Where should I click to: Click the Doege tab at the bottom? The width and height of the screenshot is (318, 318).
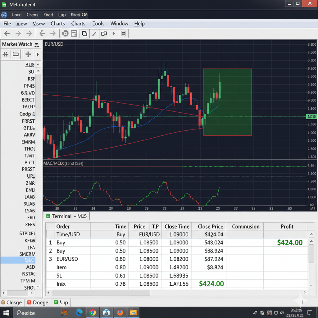pos(38,302)
